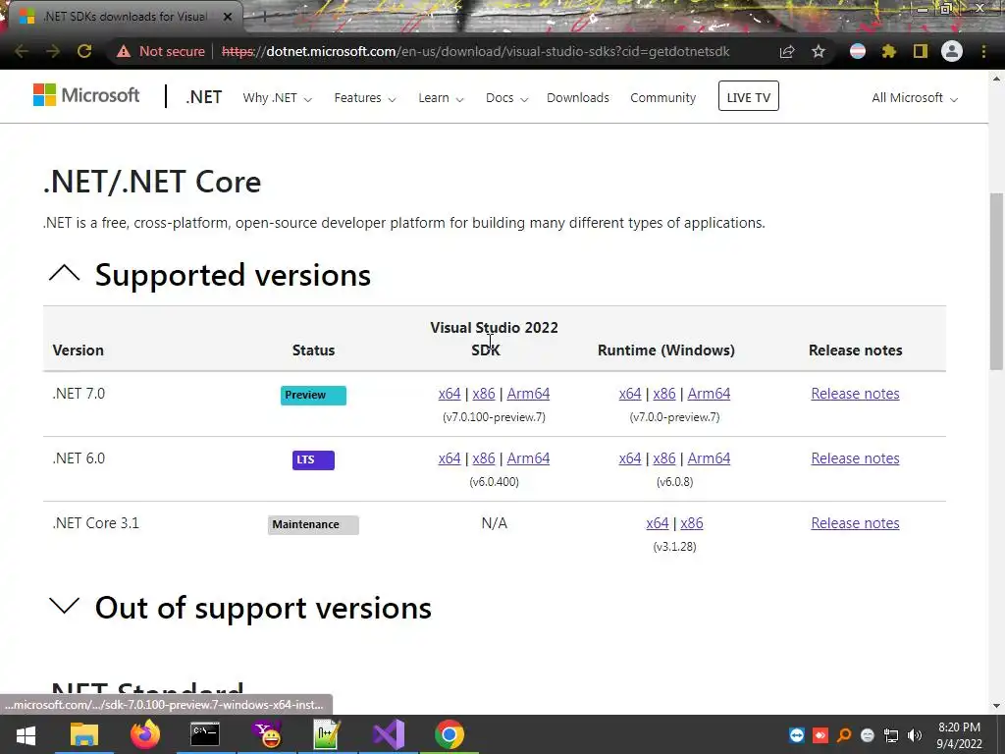Download .NET 6.0 SDK x86
1005x754 pixels.
pos(484,458)
